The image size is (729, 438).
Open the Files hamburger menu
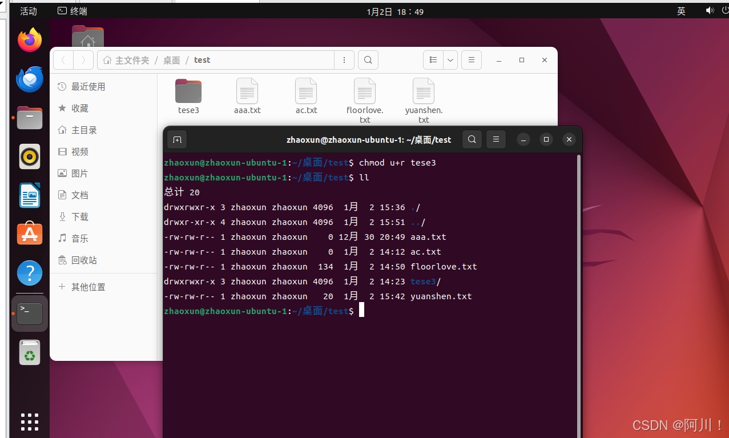tap(472, 60)
